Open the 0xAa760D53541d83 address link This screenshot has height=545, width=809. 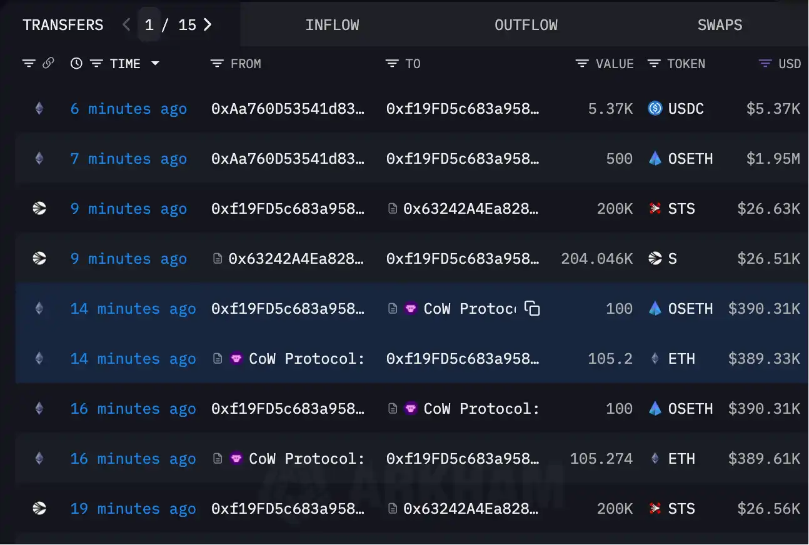coord(288,108)
